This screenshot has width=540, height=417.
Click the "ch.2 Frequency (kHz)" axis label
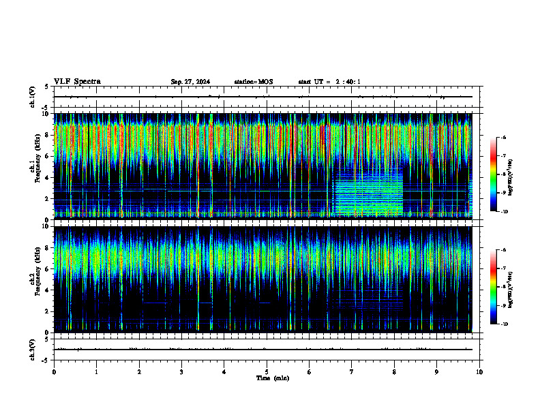point(35,271)
